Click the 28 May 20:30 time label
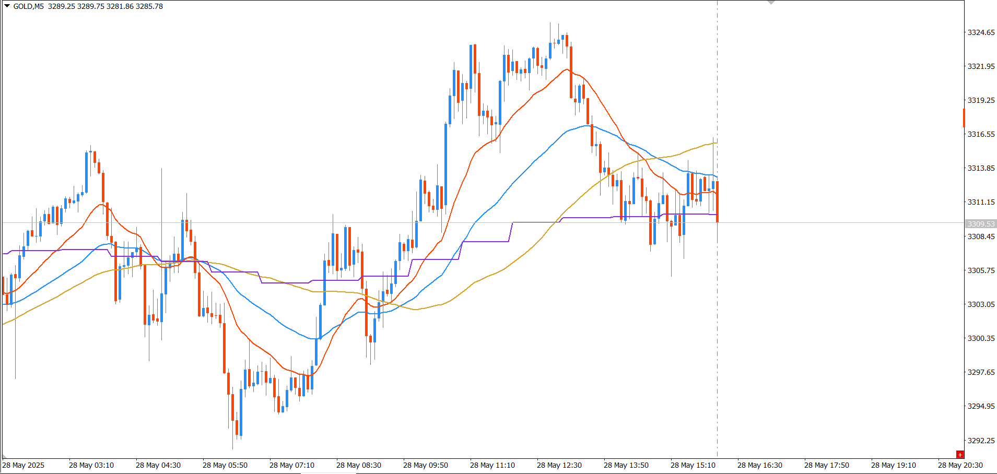Image resolution: width=997 pixels, height=474 pixels. [960, 465]
